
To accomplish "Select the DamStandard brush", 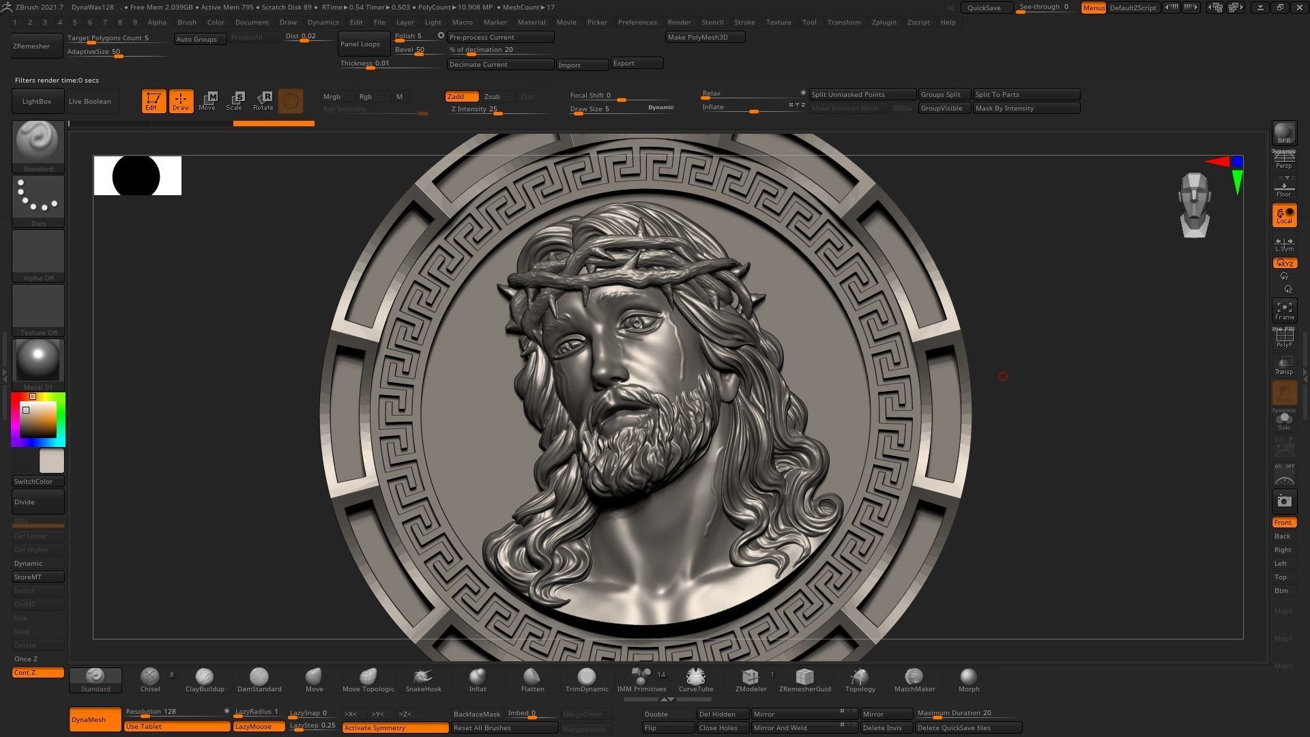I will coord(259,680).
